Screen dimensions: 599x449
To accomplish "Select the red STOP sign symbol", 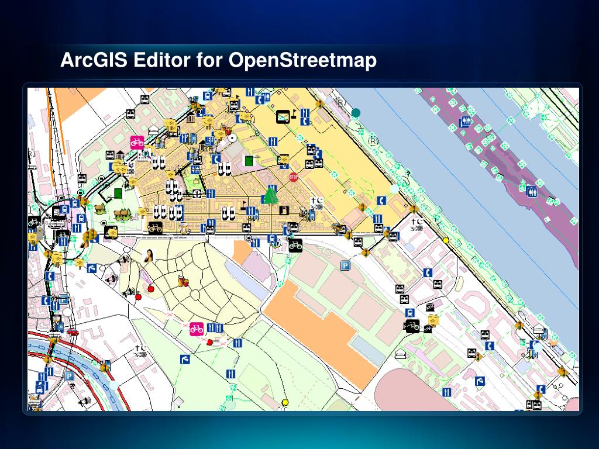I will [x=294, y=177].
